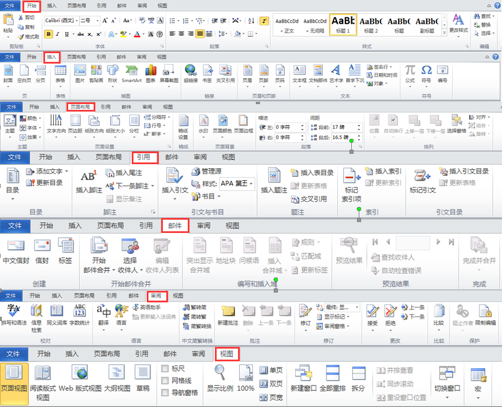Viewport: 502px width, 407px height.
Task: Click Insert Table of Figures (插入表目录)
Action: point(312,173)
